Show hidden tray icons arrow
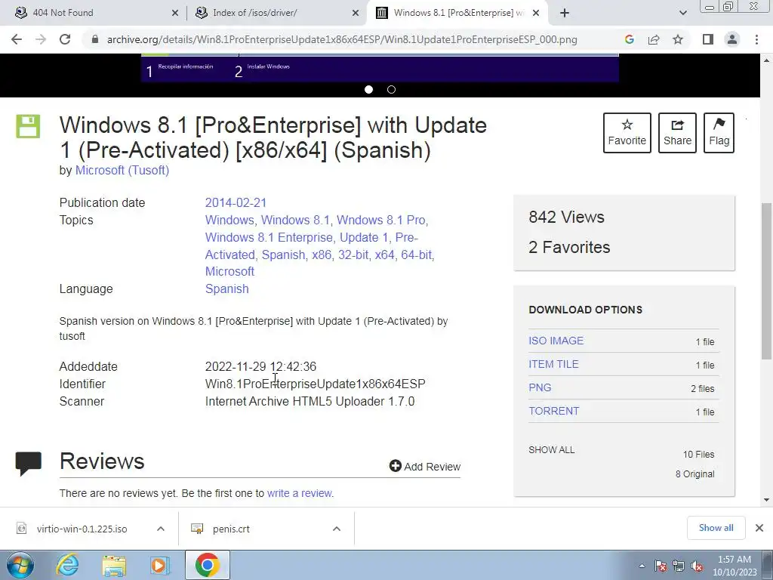 642,566
